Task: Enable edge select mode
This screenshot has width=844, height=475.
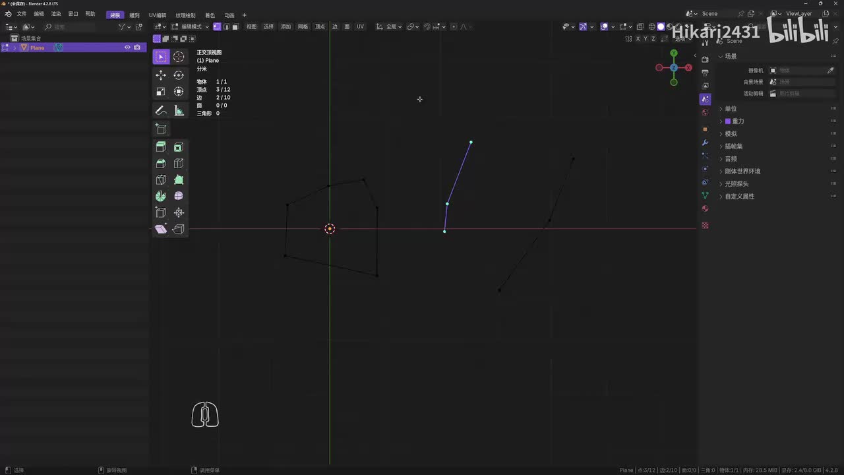Action: coord(226,26)
